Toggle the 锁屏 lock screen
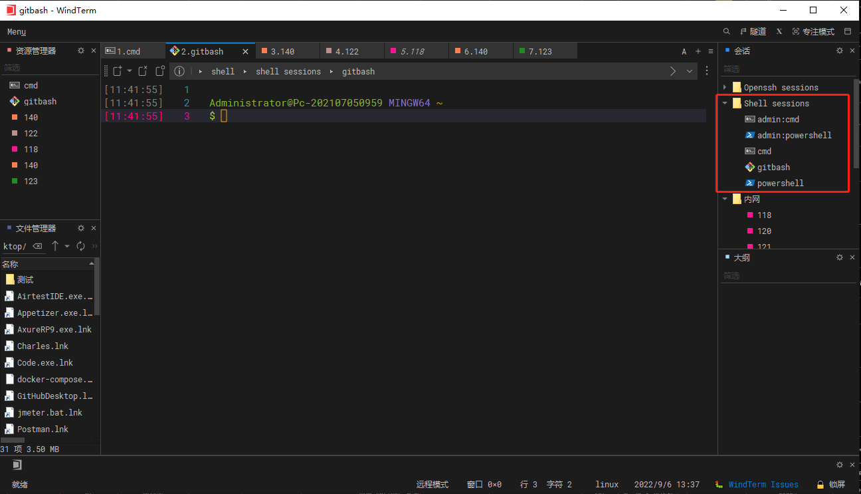Viewport: 861px width, 494px height. pyautogui.click(x=830, y=485)
